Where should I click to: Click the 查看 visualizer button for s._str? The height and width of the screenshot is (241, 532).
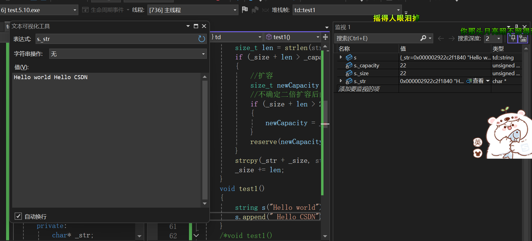click(475, 81)
